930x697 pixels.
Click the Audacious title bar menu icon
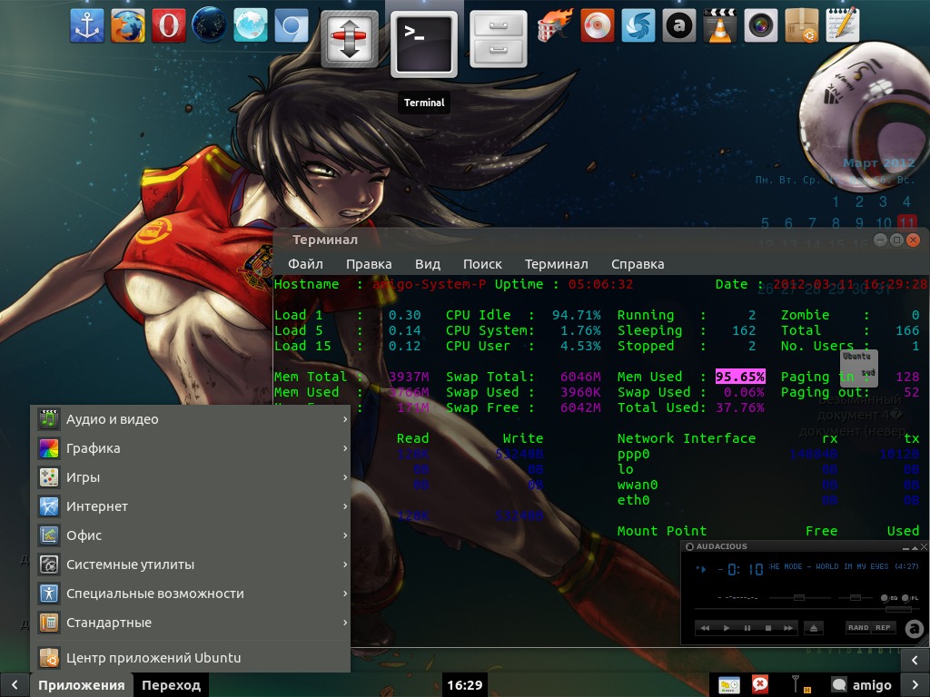click(689, 546)
